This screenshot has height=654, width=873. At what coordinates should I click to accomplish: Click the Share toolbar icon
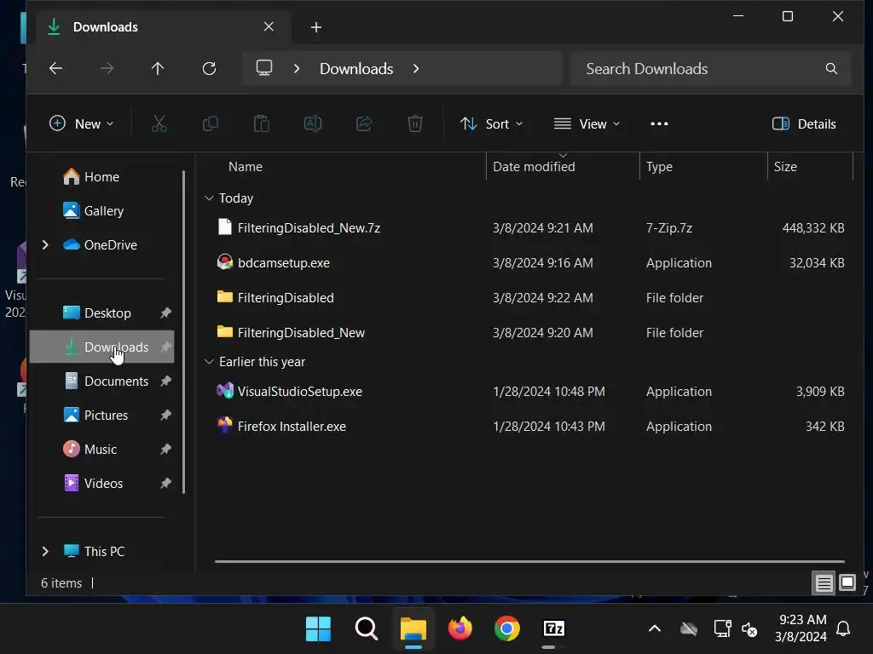364,123
